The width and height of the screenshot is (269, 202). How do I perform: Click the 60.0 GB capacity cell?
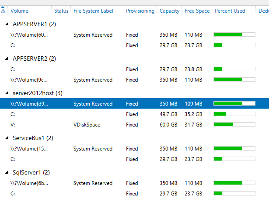(168, 124)
